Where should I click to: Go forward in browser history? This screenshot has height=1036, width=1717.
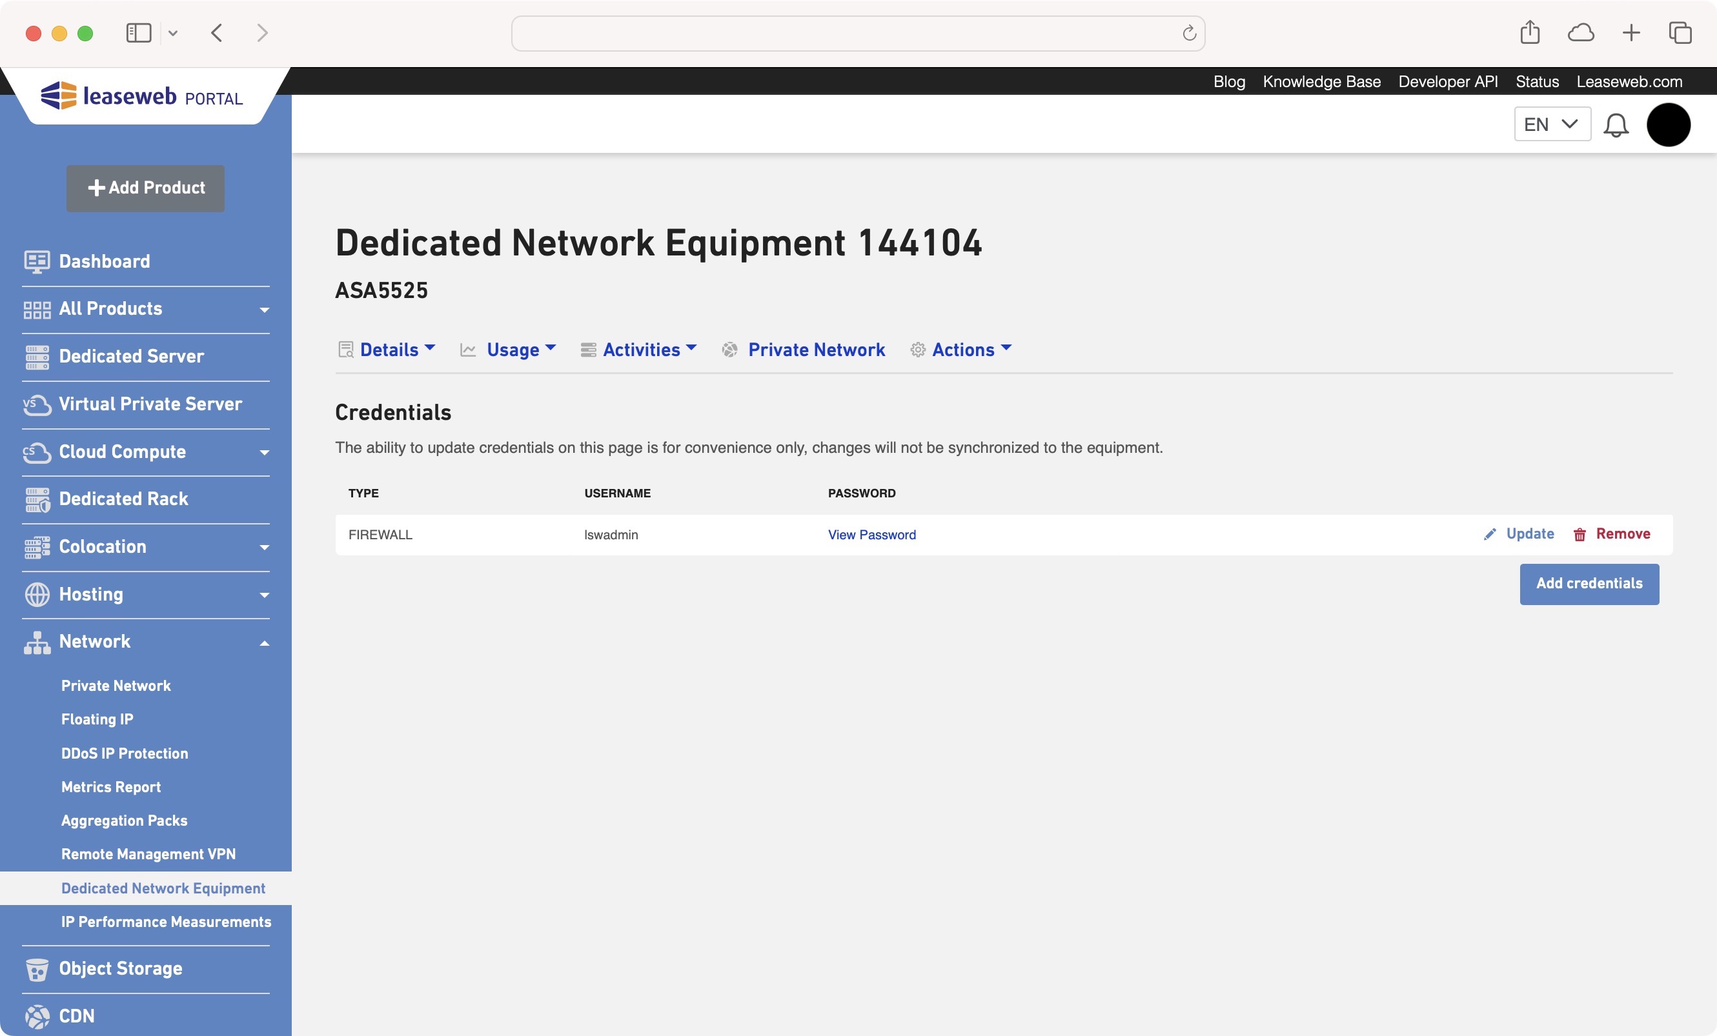coord(262,33)
